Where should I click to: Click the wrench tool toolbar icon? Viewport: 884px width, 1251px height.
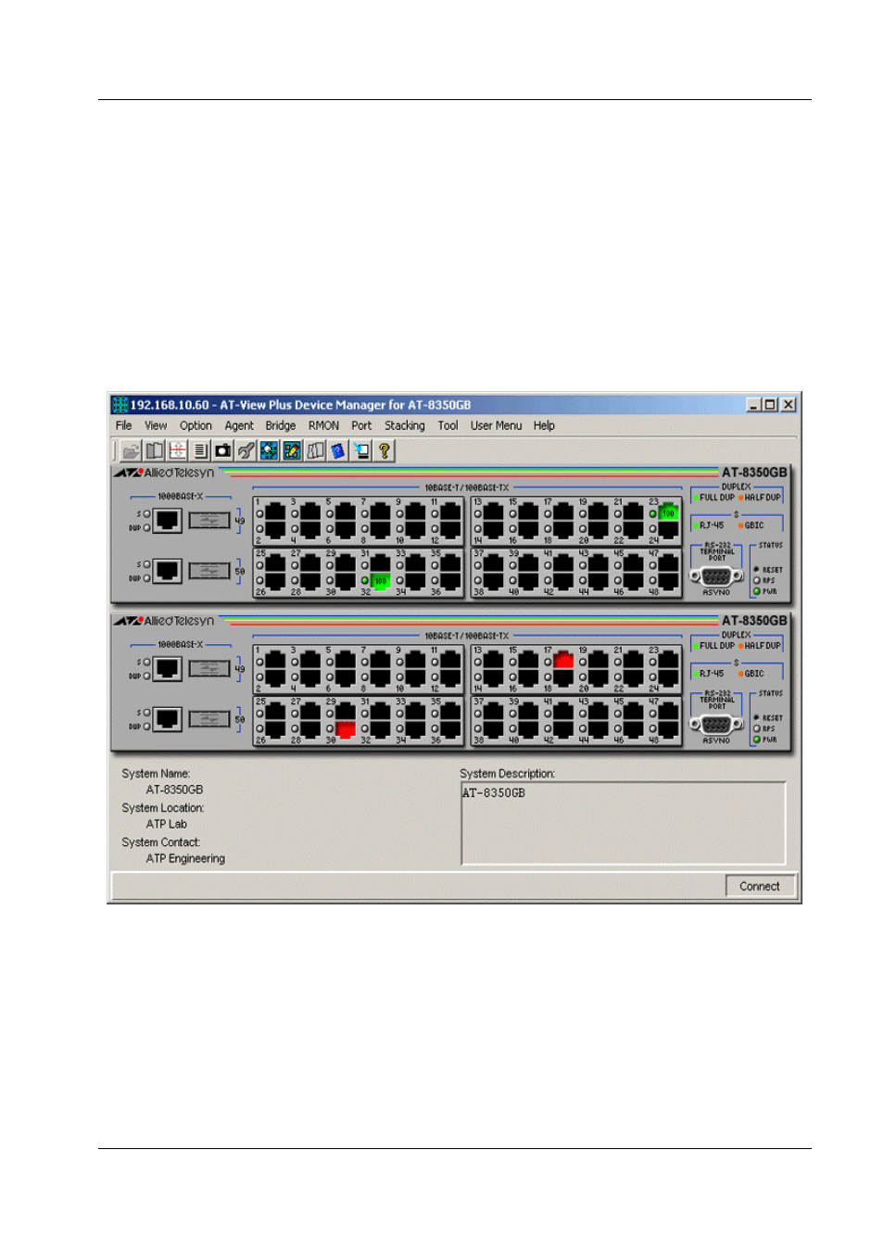tap(246, 451)
